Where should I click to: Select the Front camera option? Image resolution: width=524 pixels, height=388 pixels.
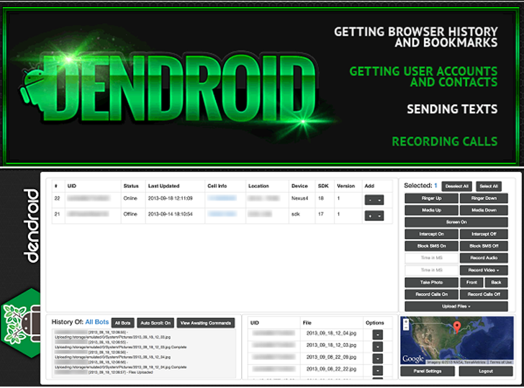[471, 282]
